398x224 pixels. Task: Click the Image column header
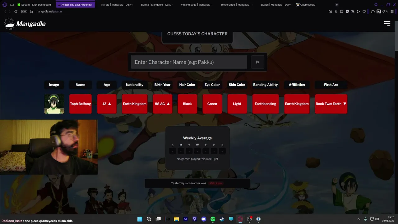[x=54, y=85]
